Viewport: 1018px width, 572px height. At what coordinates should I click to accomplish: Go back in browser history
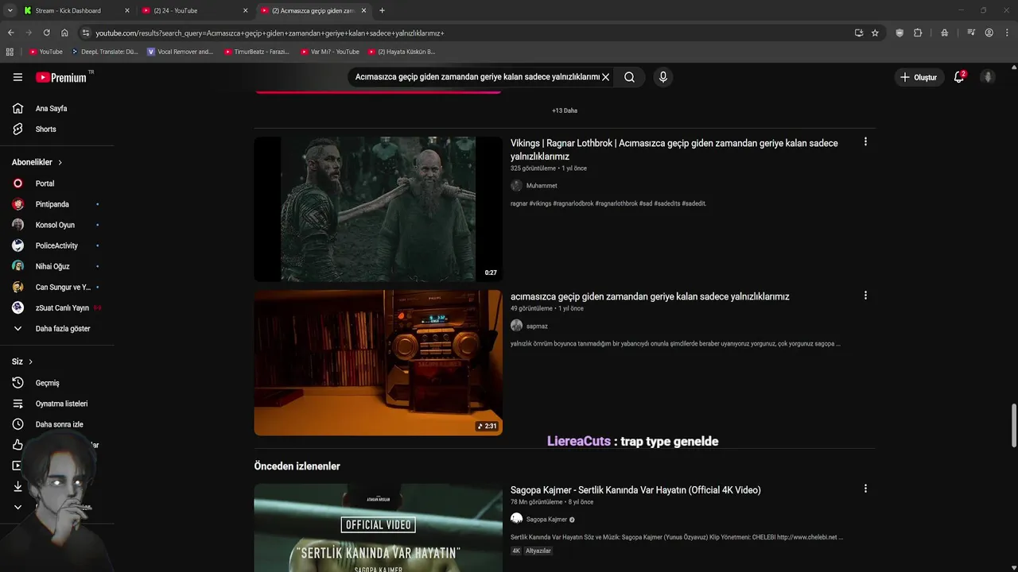[x=10, y=33]
